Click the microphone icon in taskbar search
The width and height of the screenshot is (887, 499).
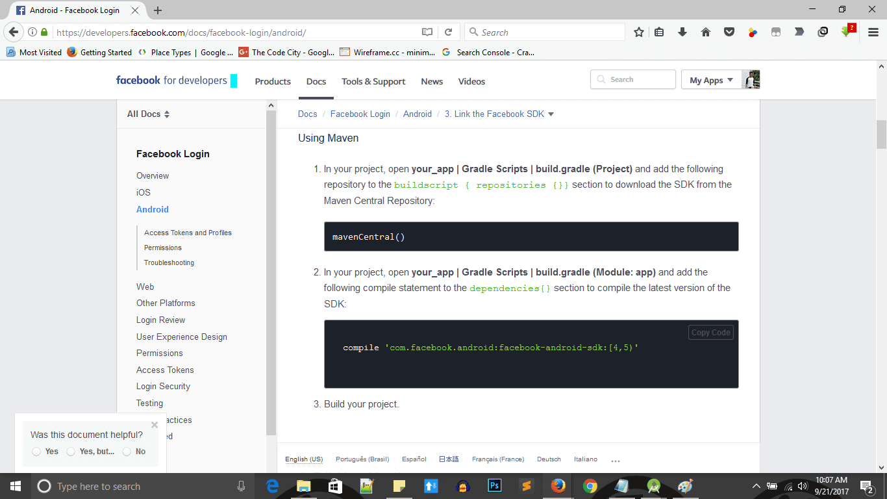(242, 486)
